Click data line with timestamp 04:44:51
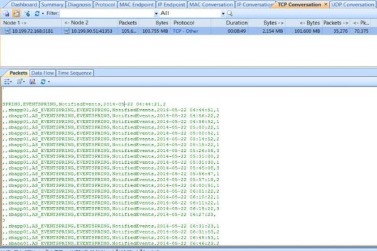Image resolution: width=377 pixels, height=251 pixels. click(x=111, y=110)
